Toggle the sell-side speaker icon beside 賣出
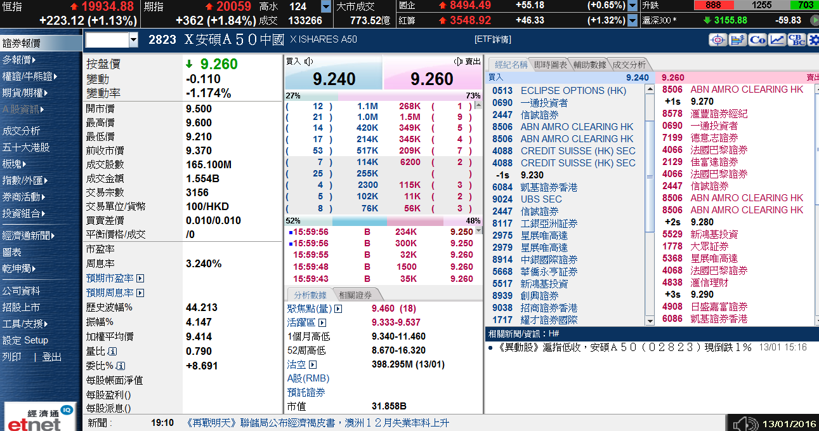Image resolution: width=819 pixels, height=431 pixels. tap(459, 62)
